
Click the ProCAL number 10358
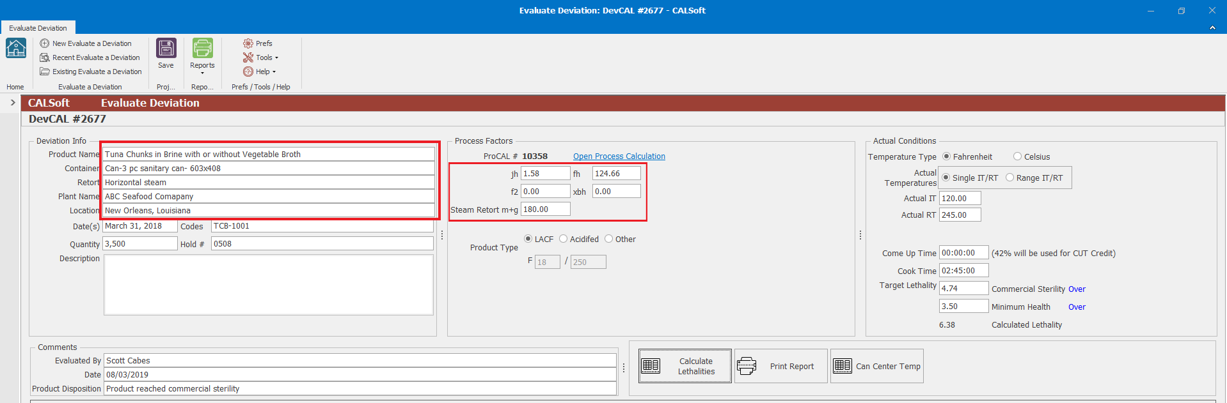coord(535,156)
